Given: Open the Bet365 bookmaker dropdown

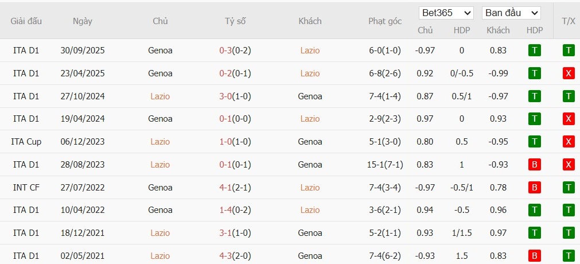Looking at the screenshot, I should click(446, 13).
